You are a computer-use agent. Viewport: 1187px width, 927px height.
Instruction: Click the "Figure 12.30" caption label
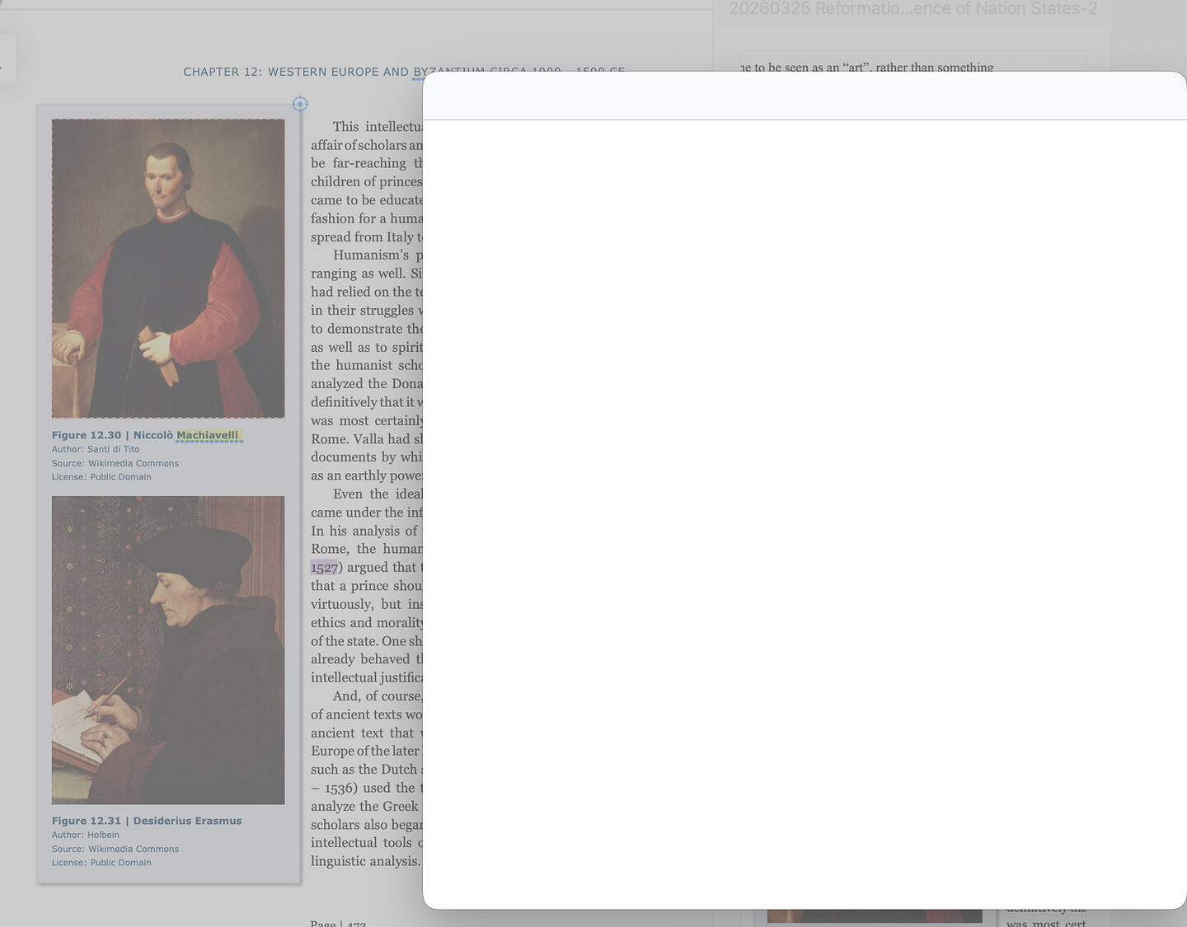[87, 435]
